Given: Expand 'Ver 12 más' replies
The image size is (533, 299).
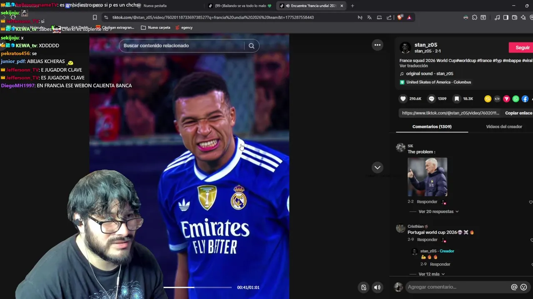Looking at the screenshot, I should 431,274.
